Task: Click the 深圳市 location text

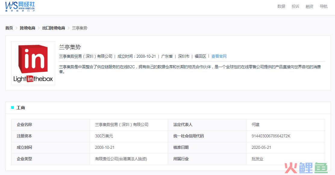Action: coord(183,56)
